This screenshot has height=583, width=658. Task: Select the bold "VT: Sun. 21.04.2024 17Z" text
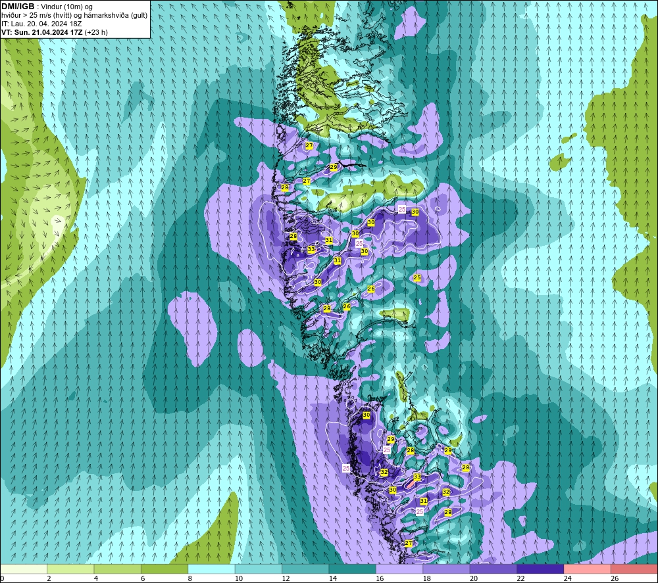pyautogui.click(x=42, y=32)
